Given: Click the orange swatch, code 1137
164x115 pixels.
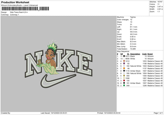Looking at the screenshot, I should click(124, 68).
